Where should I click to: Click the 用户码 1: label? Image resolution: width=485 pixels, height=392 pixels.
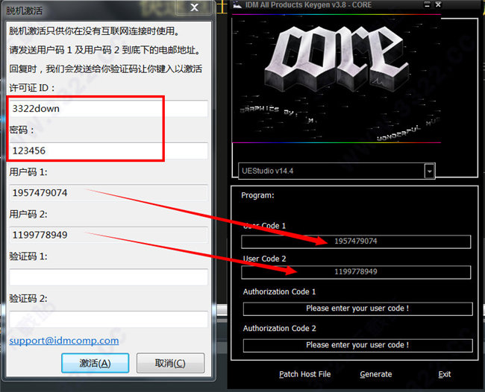pyautogui.click(x=28, y=172)
